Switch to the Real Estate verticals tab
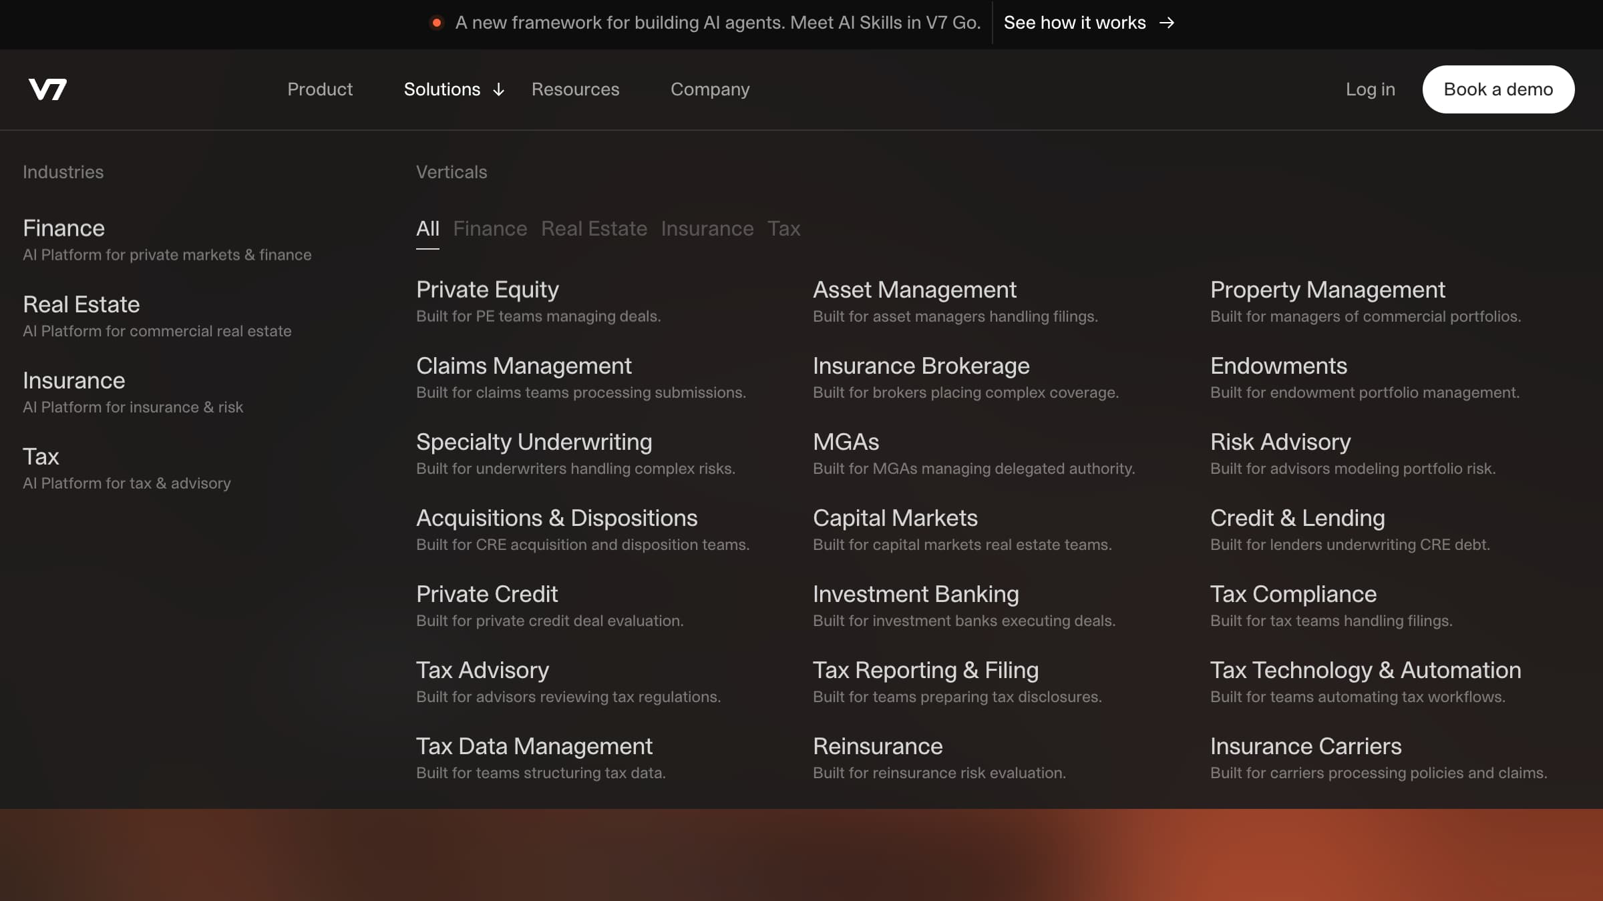Screen dimensions: 1603x901 pyautogui.click(x=593, y=229)
